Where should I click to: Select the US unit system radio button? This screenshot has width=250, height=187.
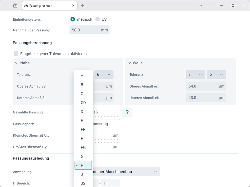coord(97,19)
